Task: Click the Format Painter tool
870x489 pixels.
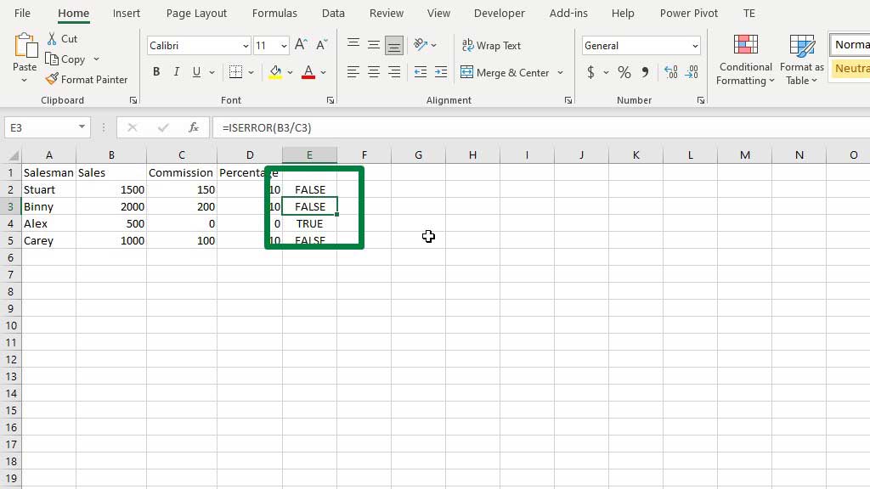Action: (x=88, y=79)
